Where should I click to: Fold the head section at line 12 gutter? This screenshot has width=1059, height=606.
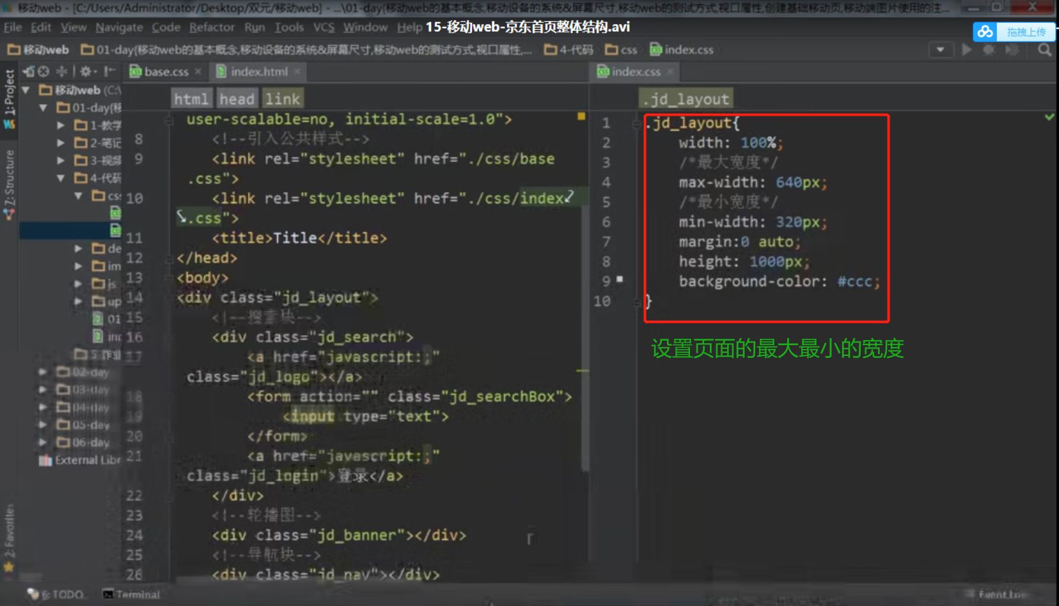pyautogui.click(x=169, y=258)
